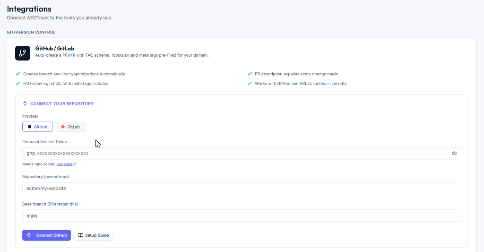
Task: Click the Integrations page heading
Action: [29, 9]
